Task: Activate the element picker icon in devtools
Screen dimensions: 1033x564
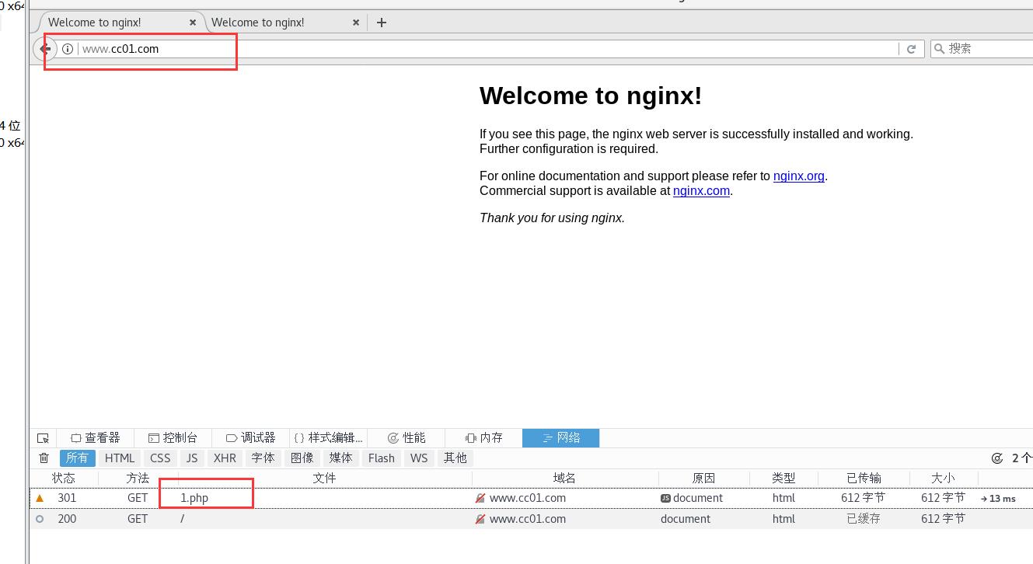Action: pos(43,438)
